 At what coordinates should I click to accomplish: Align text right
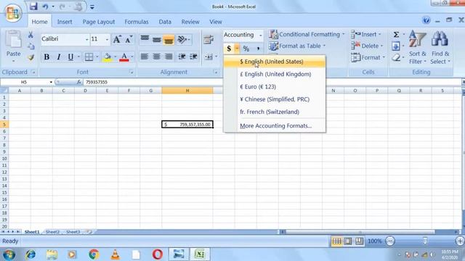pyautogui.click(x=169, y=57)
